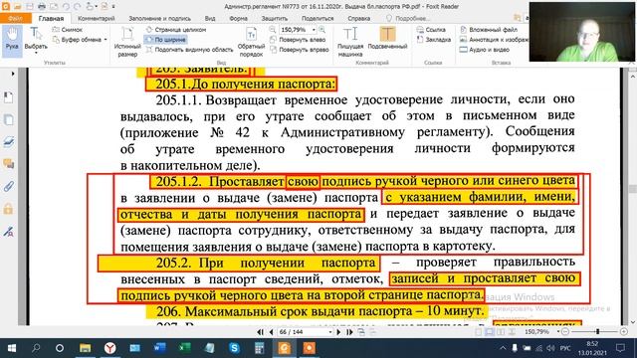Screen dimensions: 637x358
Task: Open the Вид ribbon tab
Action: pyautogui.click(x=210, y=18)
